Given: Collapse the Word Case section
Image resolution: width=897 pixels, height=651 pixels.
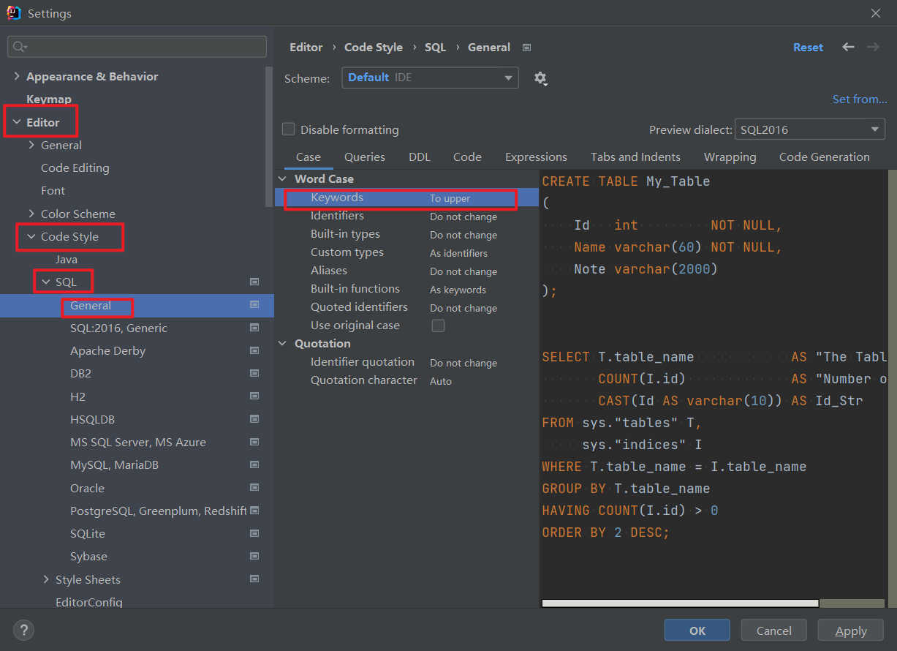Looking at the screenshot, I should click(x=283, y=179).
